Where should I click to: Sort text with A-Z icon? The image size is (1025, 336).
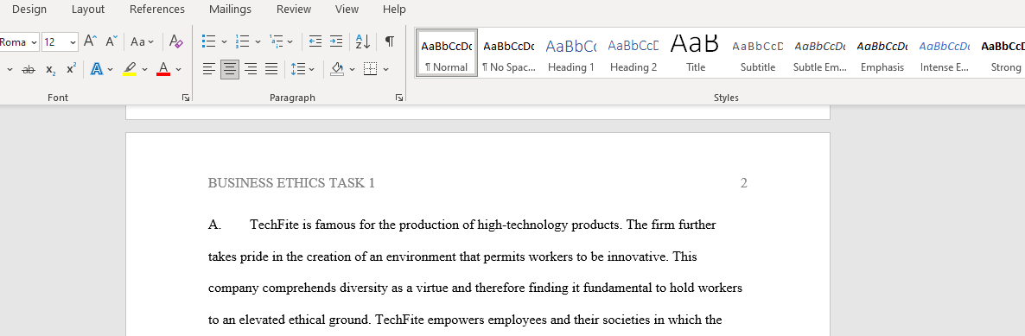pyautogui.click(x=363, y=41)
